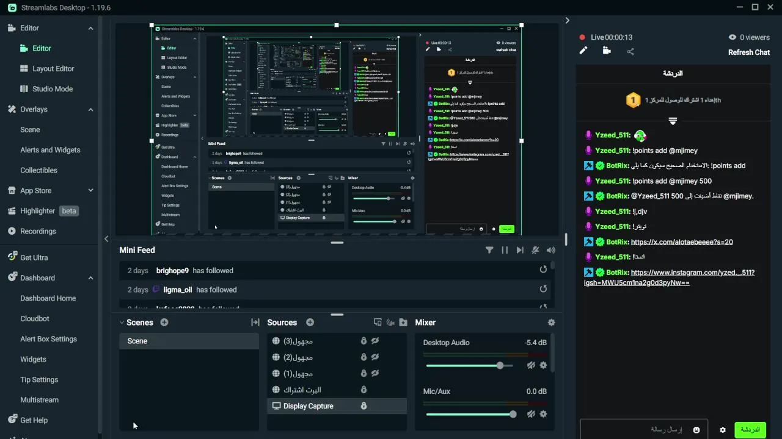Show the hidden مجهول(1) source

coord(375,373)
